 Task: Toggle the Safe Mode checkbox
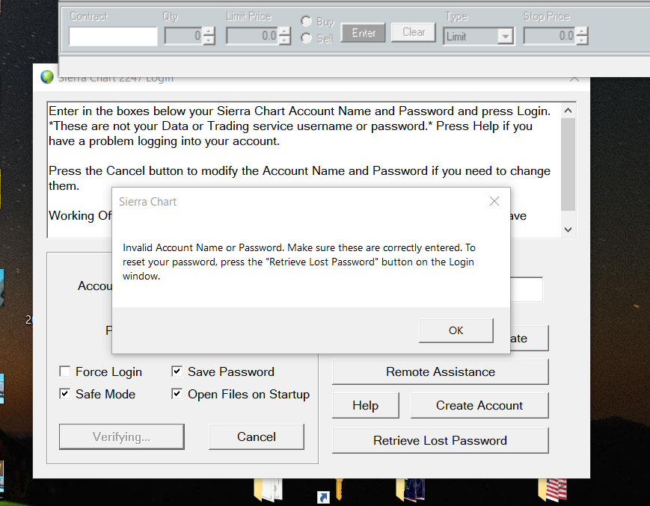tap(64, 394)
